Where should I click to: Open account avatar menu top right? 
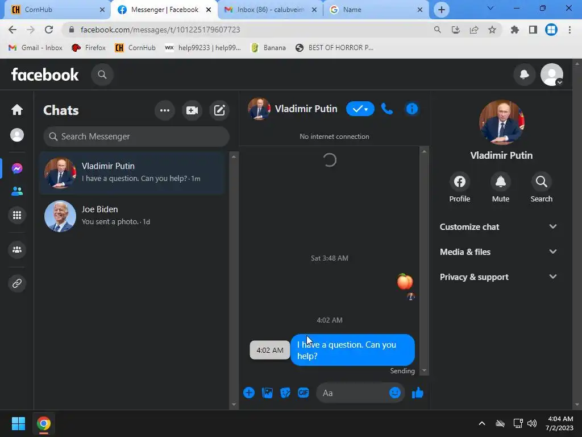tap(551, 75)
